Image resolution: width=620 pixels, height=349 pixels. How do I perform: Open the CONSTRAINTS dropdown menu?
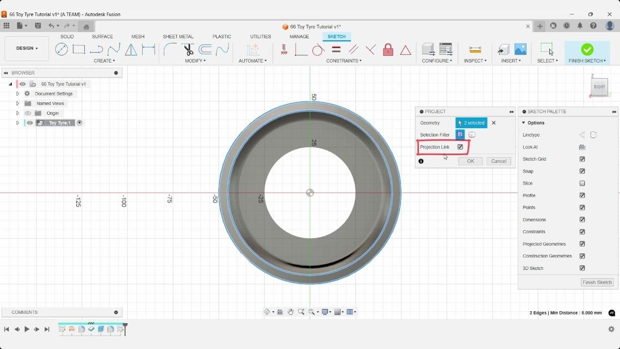click(x=344, y=61)
